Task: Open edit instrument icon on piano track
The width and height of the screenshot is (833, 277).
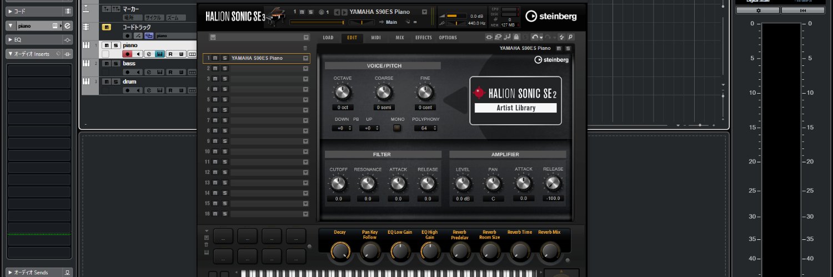Action: coord(149,54)
